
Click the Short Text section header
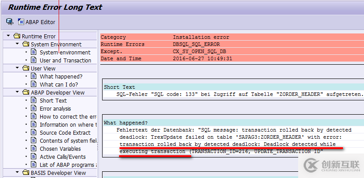click(x=234, y=87)
